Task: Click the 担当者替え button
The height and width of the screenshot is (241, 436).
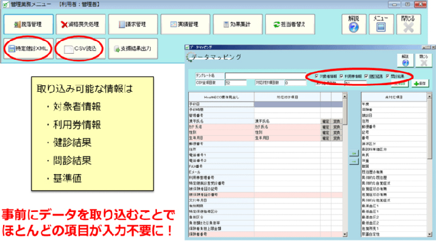Action: point(290,24)
